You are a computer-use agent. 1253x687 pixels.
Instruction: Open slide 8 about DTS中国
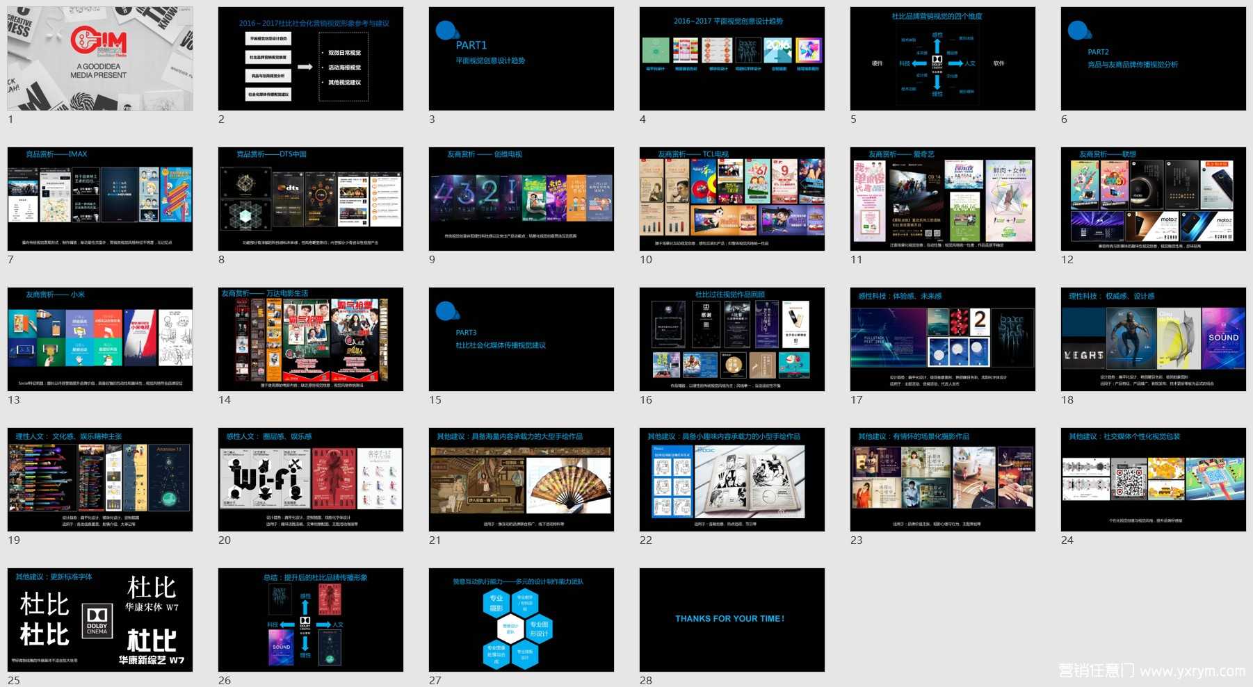click(x=311, y=199)
